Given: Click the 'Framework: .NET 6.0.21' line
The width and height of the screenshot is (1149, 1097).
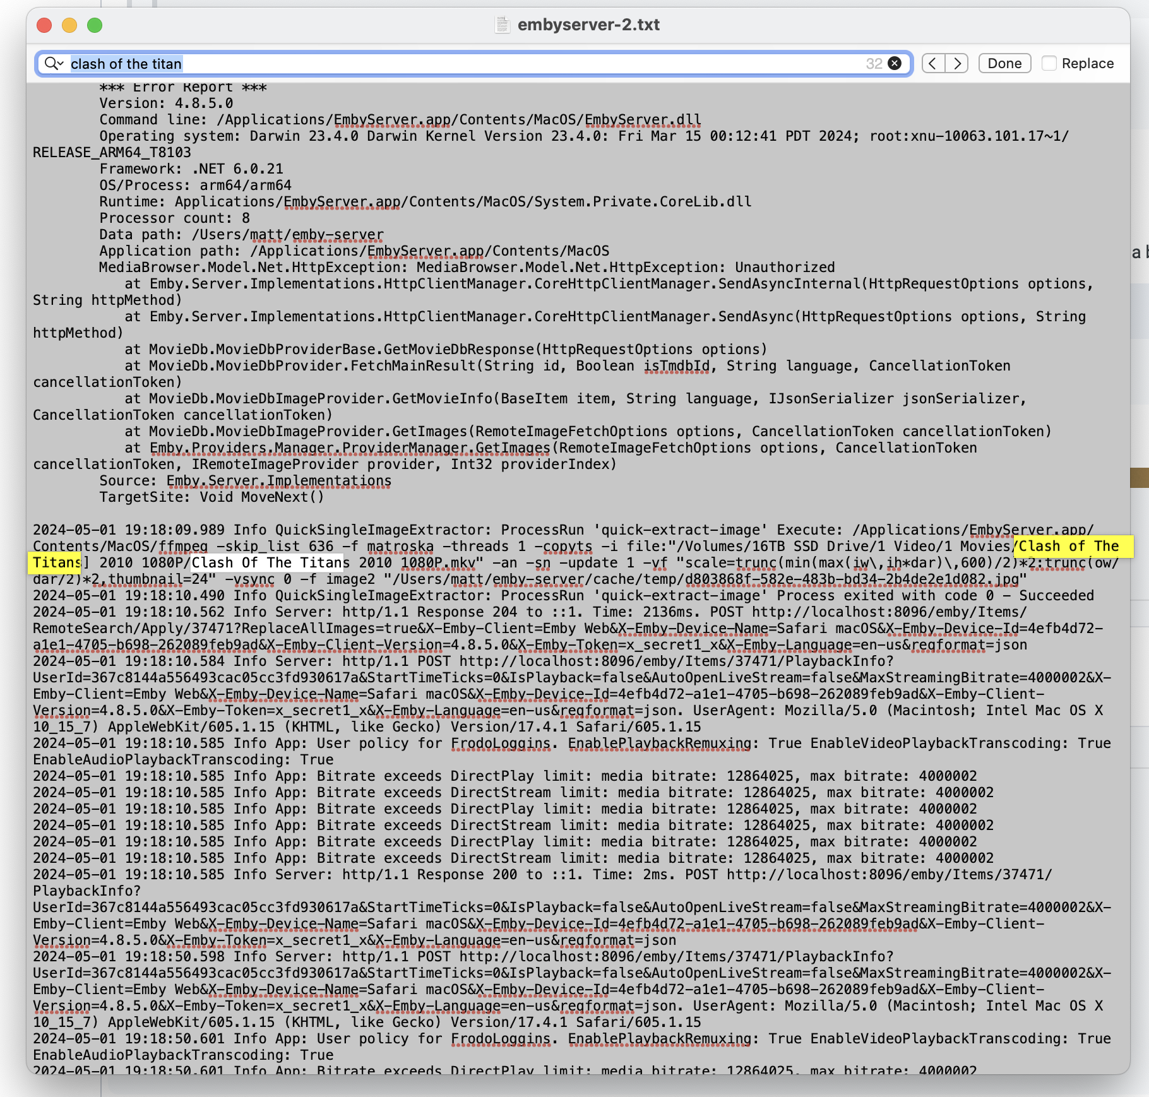Looking at the screenshot, I should (191, 169).
